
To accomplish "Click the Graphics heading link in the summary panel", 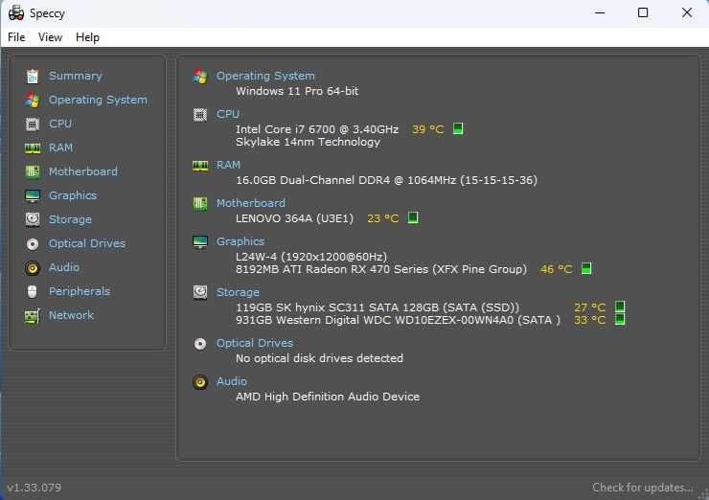I will pos(240,241).
